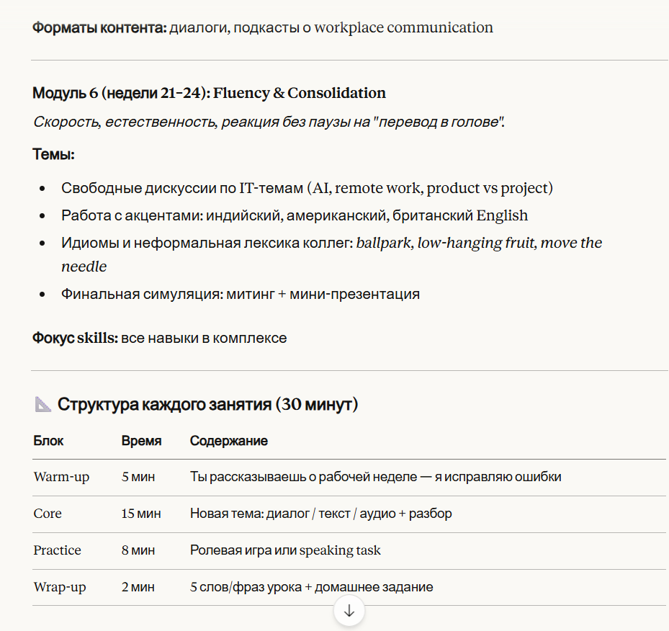This screenshot has height=631, width=669.
Task: Click the 'Содержание' table column header
Action: pos(229,441)
